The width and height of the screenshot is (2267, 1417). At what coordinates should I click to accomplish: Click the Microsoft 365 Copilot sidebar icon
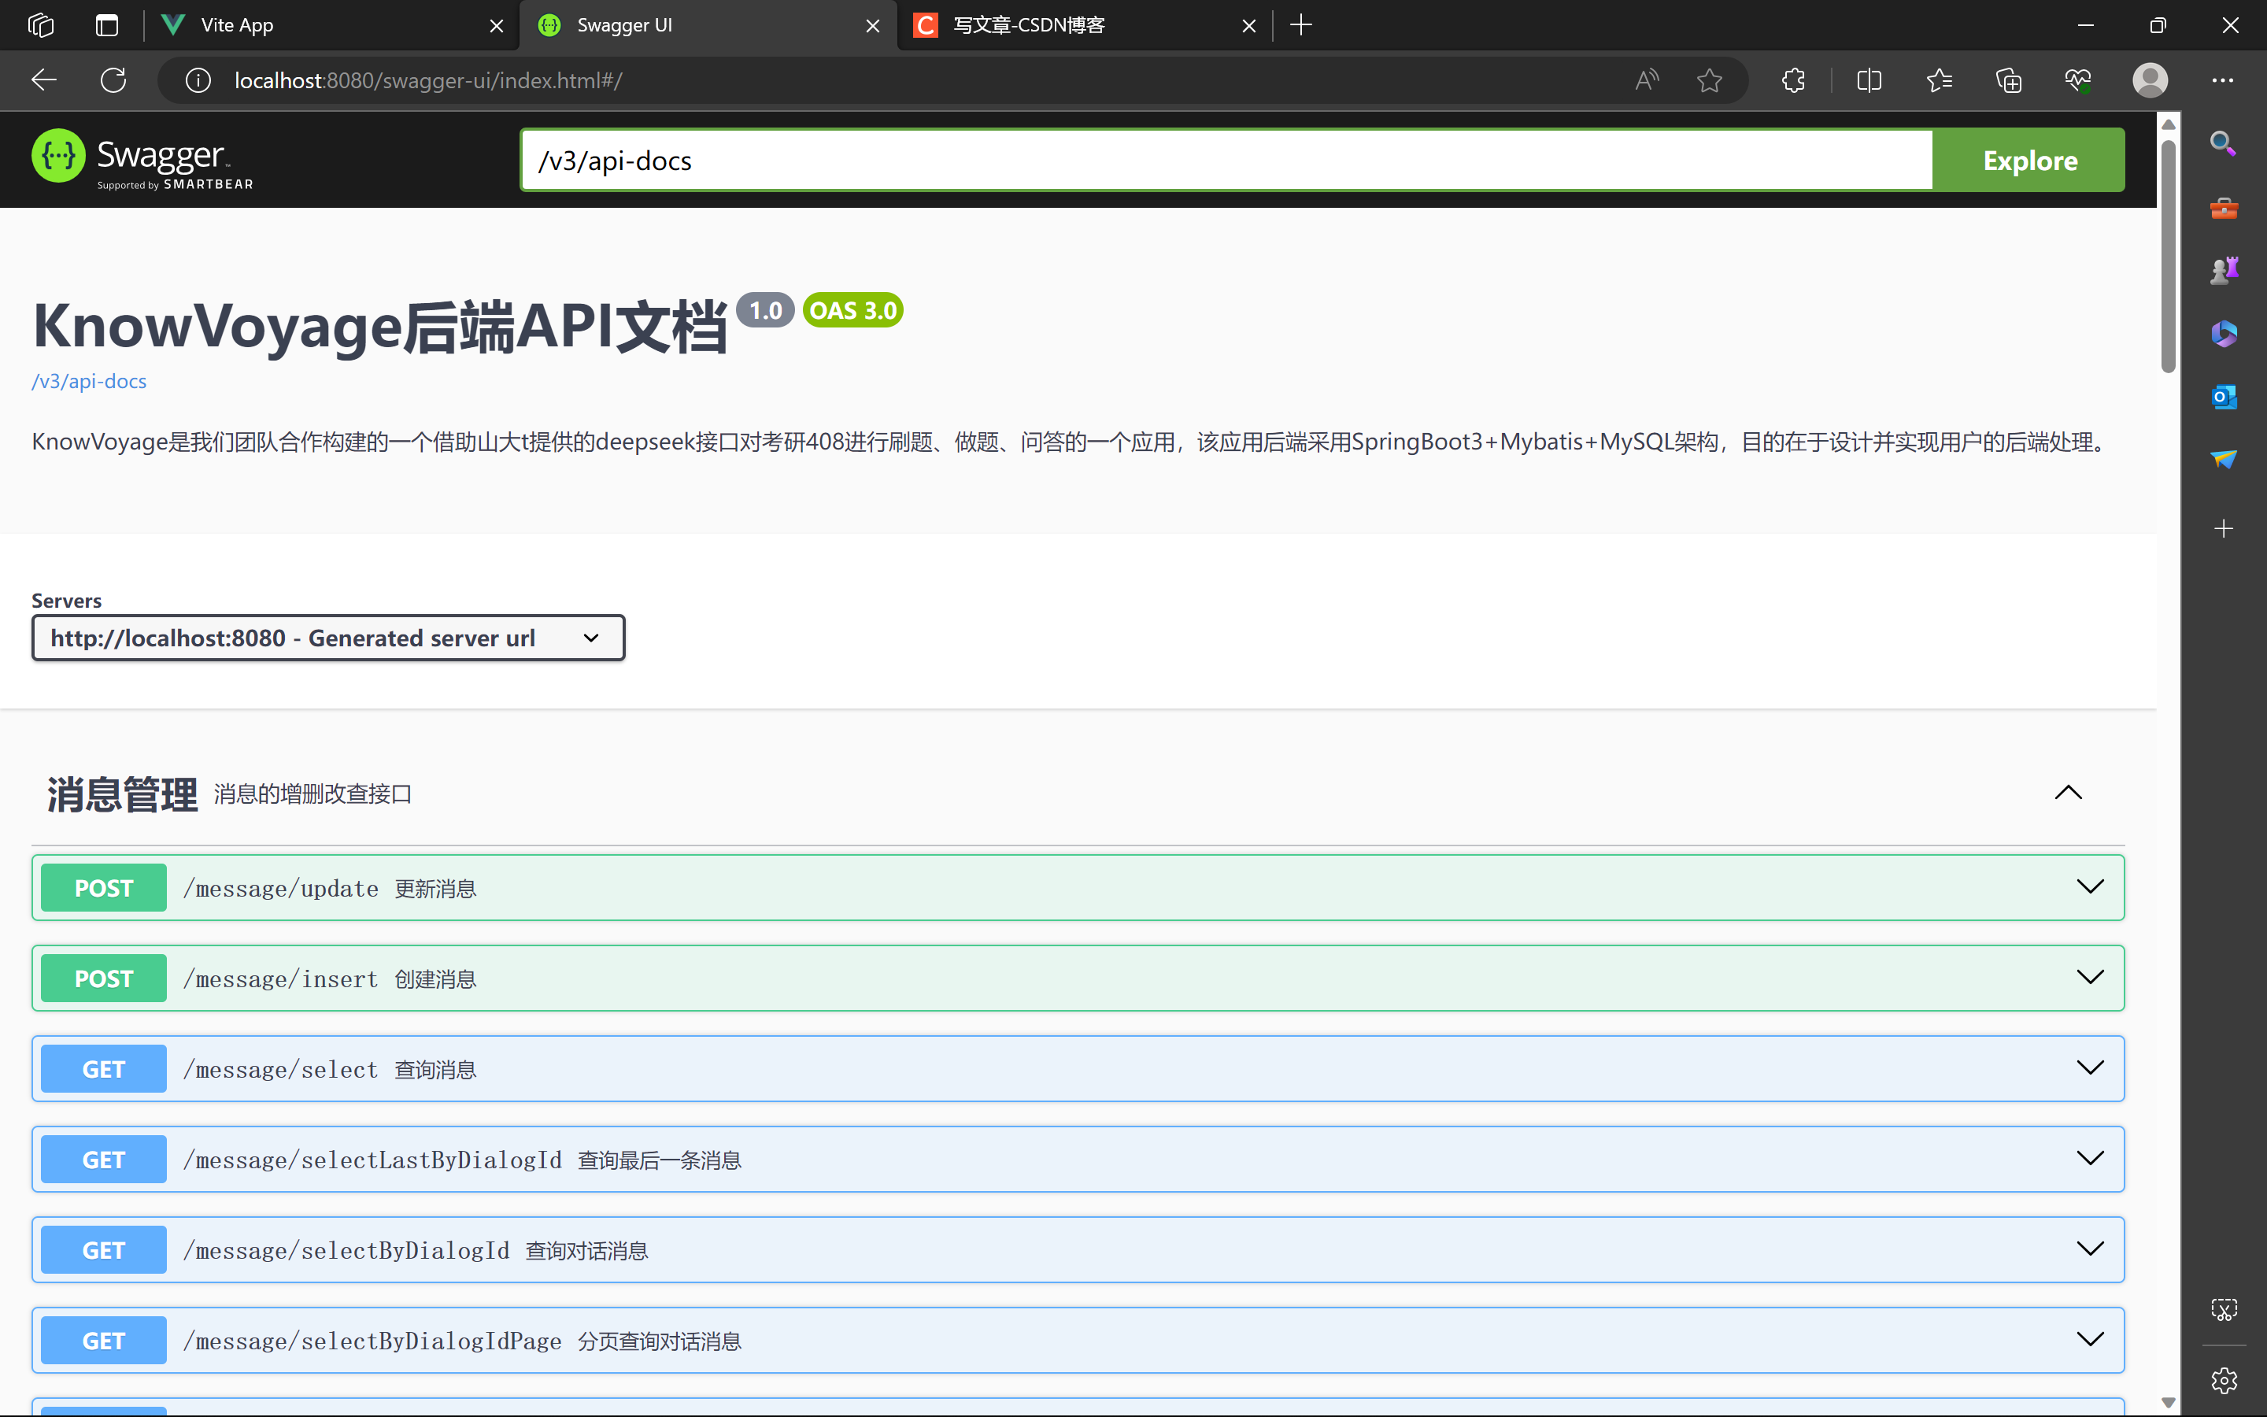2223,334
